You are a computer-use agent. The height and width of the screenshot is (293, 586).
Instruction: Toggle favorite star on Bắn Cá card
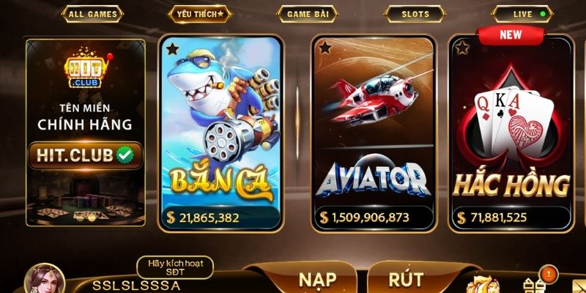[172, 48]
